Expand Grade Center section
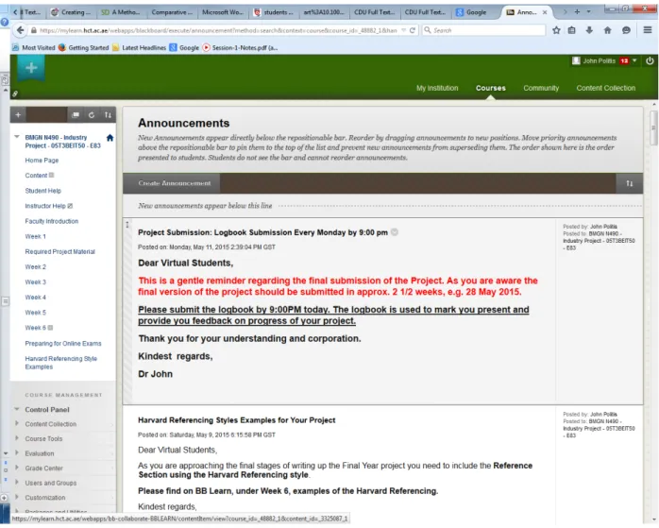 [17, 468]
